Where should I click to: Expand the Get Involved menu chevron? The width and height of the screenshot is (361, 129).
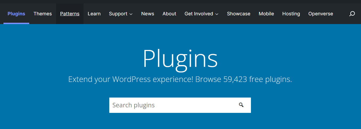click(217, 14)
